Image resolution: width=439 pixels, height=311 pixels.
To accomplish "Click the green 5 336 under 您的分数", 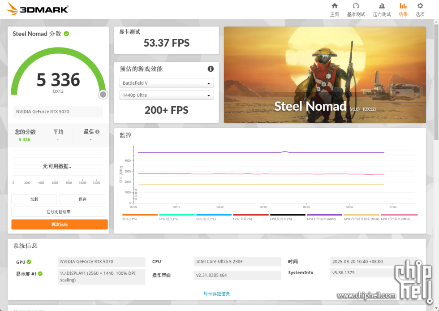I will pyautogui.click(x=25, y=139).
